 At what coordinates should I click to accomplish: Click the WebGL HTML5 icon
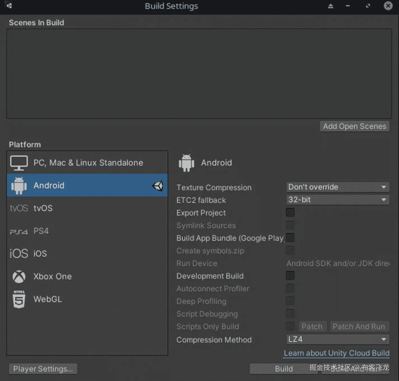pos(19,299)
